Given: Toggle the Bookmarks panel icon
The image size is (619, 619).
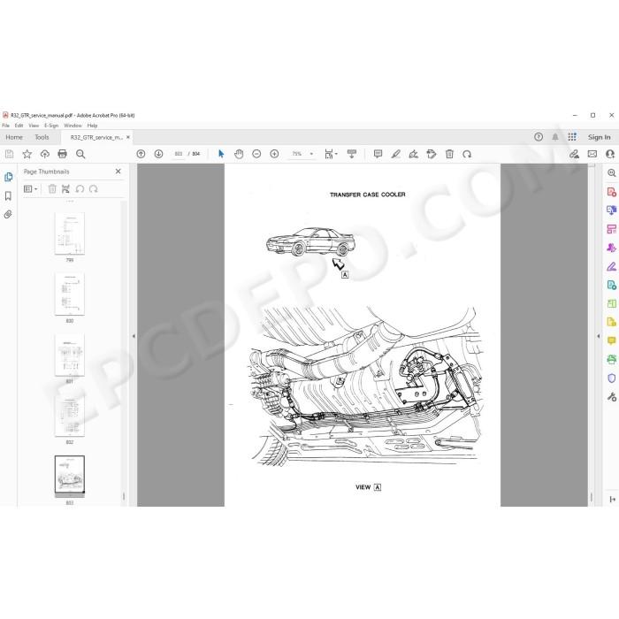Looking at the screenshot, I should tap(8, 195).
